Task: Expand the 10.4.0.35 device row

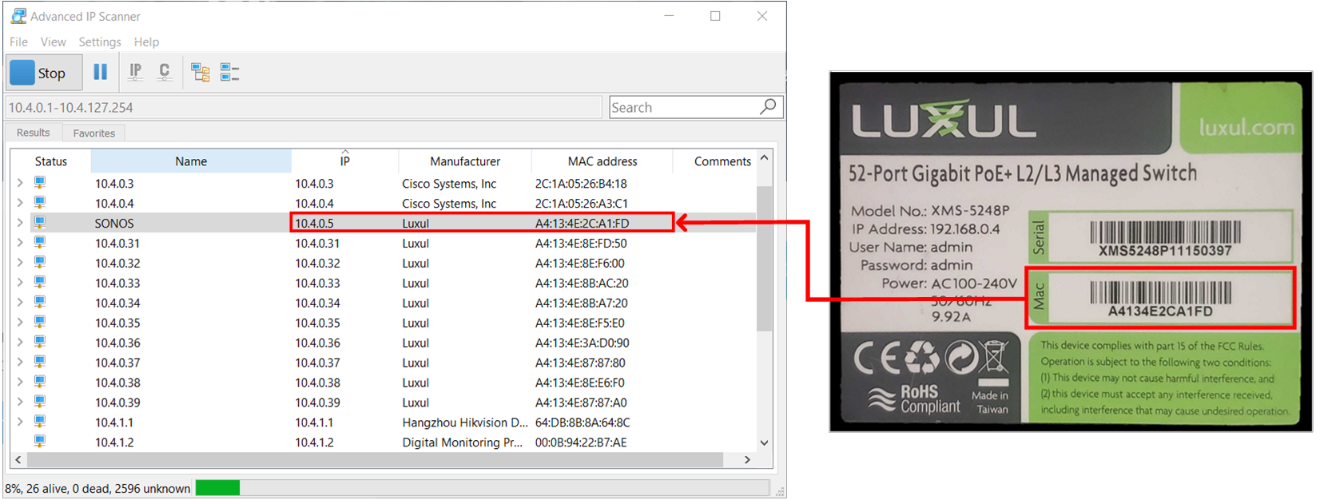Action: click(20, 323)
